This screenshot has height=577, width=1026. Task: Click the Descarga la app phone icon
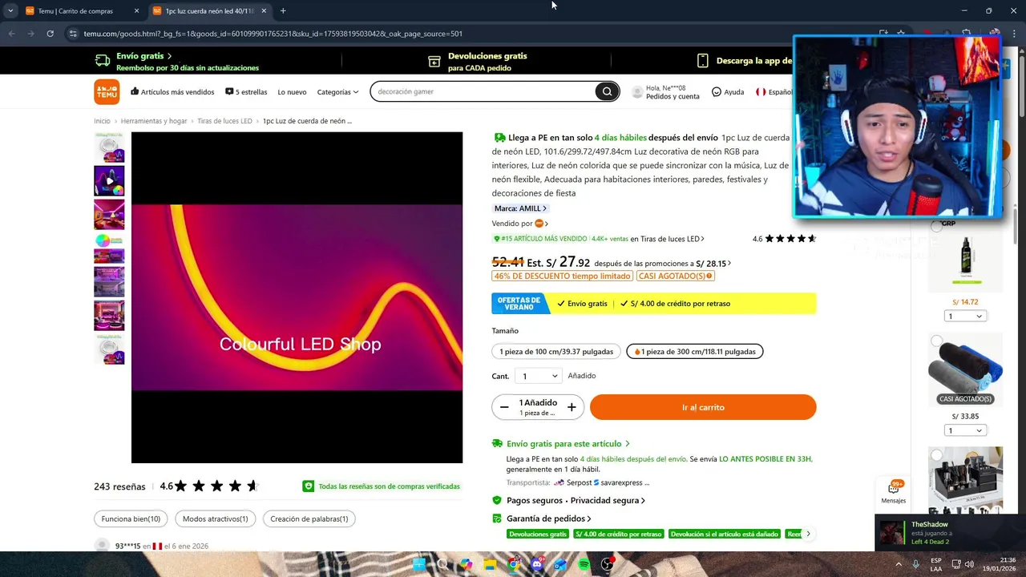click(x=702, y=61)
